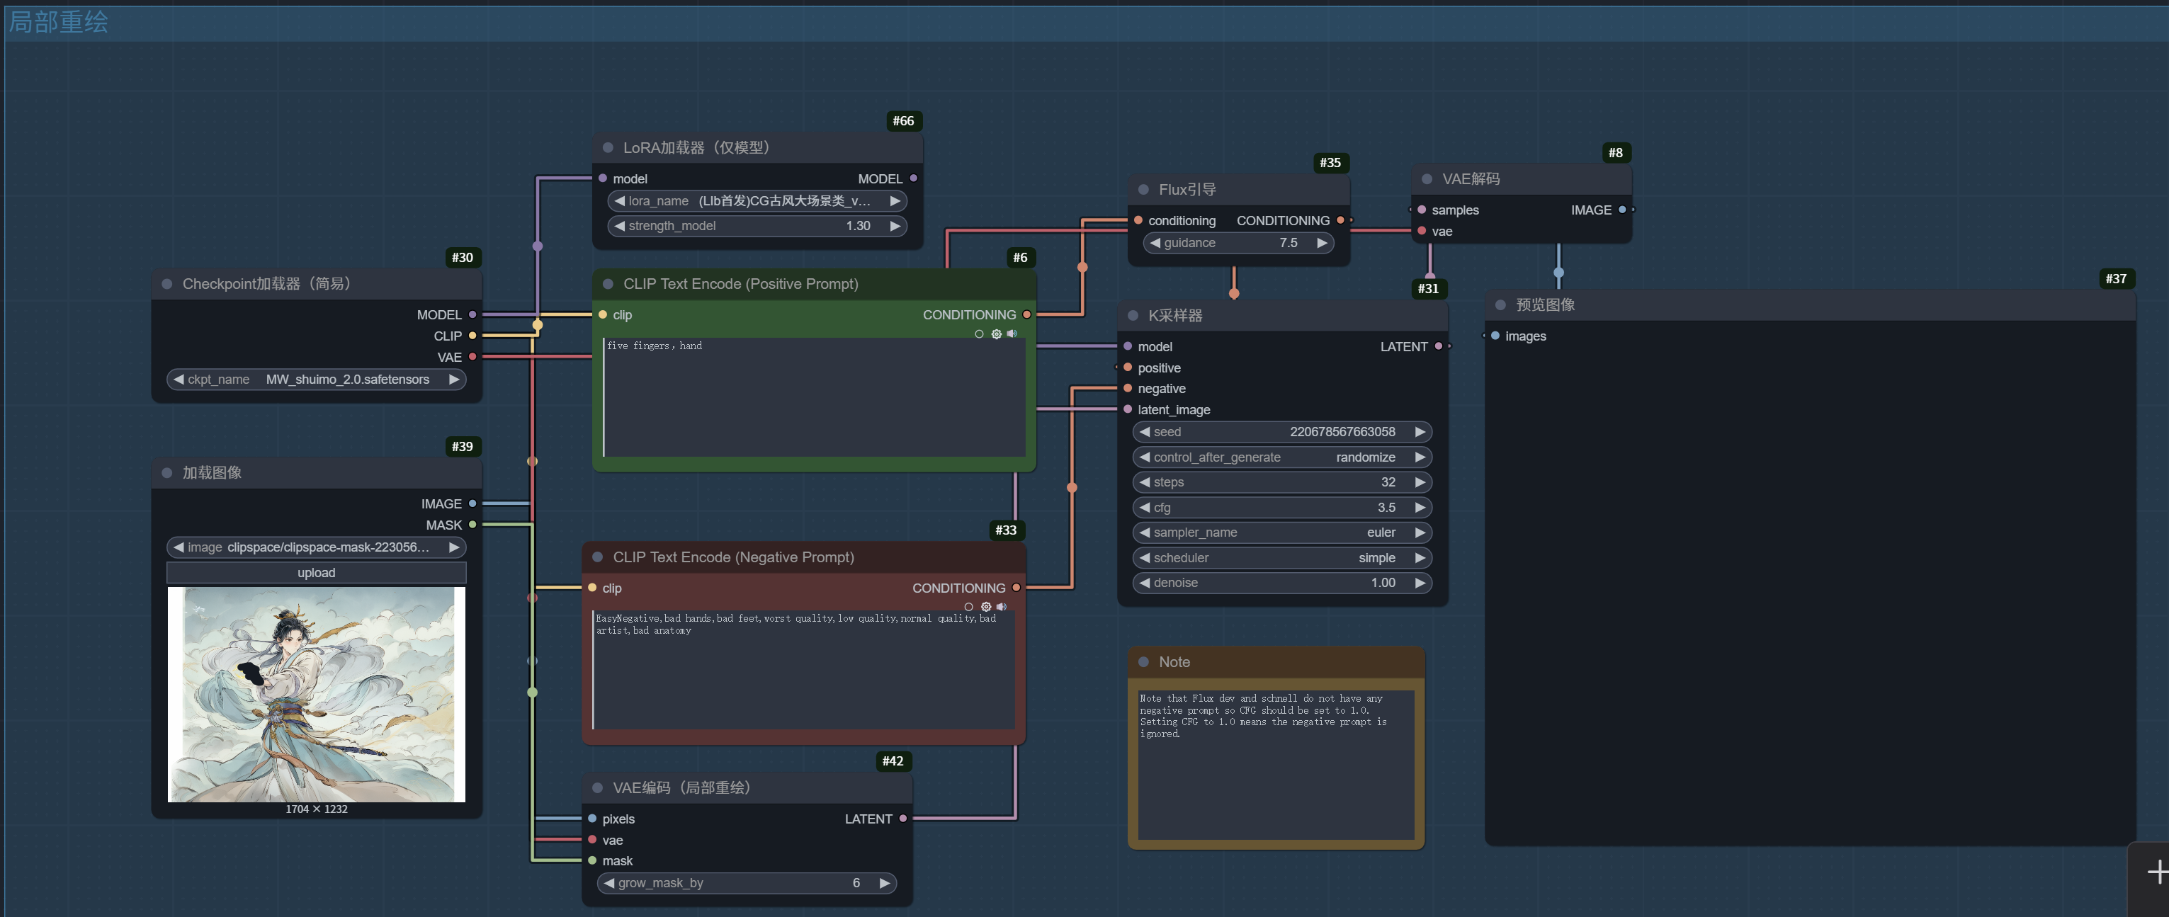Increase seed value with right arrow
The width and height of the screenshot is (2169, 917).
click(1420, 432)
